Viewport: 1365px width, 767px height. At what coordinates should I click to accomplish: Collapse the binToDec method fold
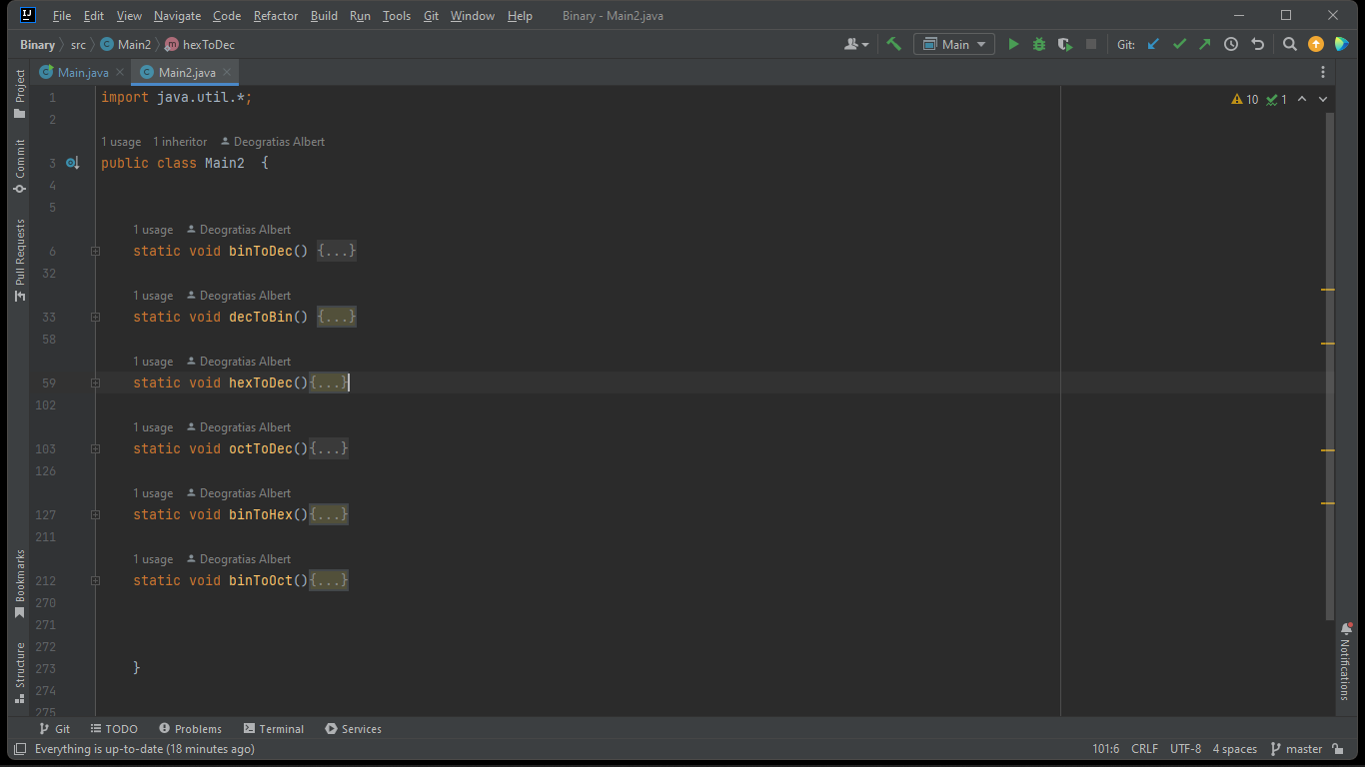click(95, 251)
